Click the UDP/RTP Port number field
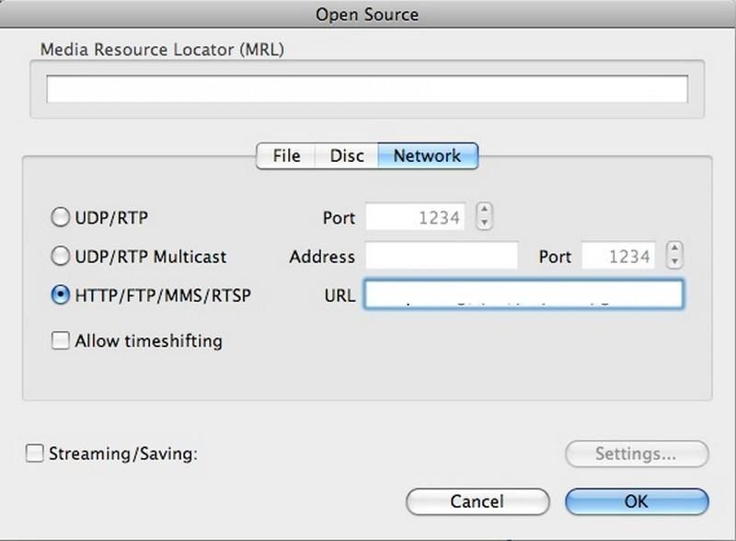 coord(415,218)
